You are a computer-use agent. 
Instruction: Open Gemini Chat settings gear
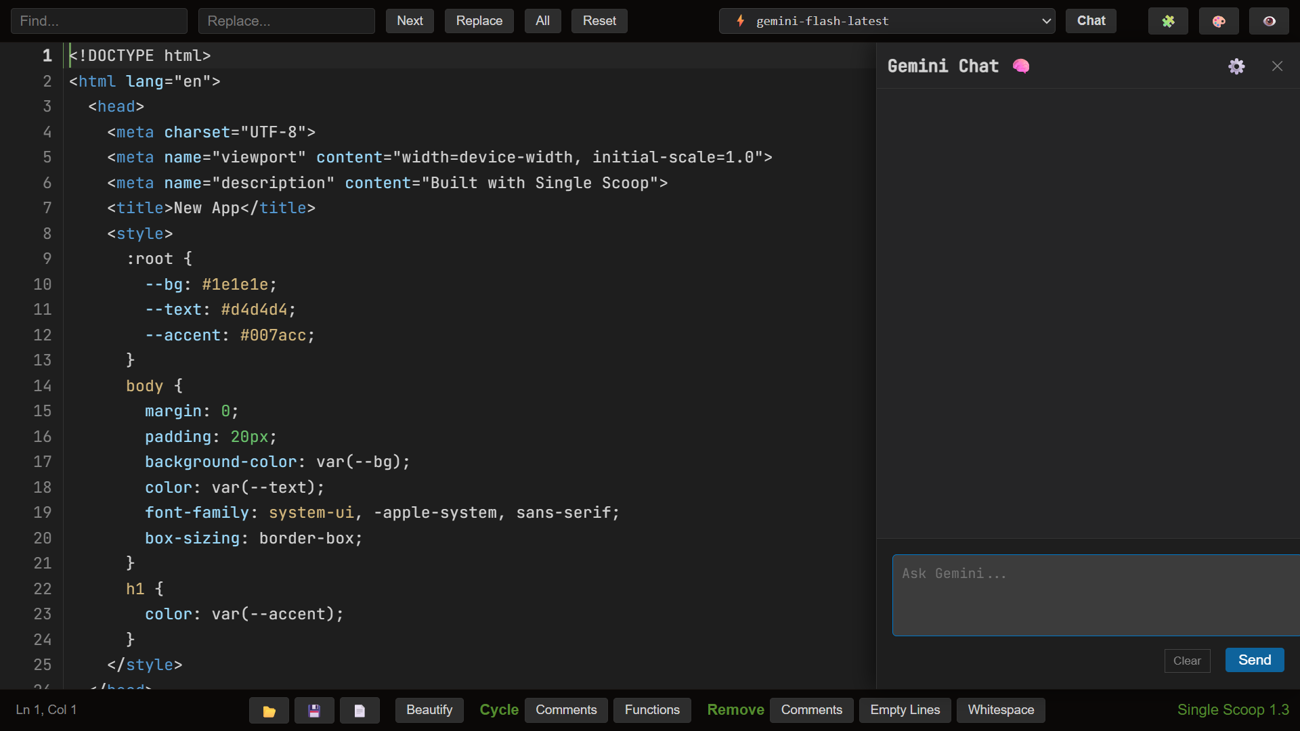[1236, 66]
